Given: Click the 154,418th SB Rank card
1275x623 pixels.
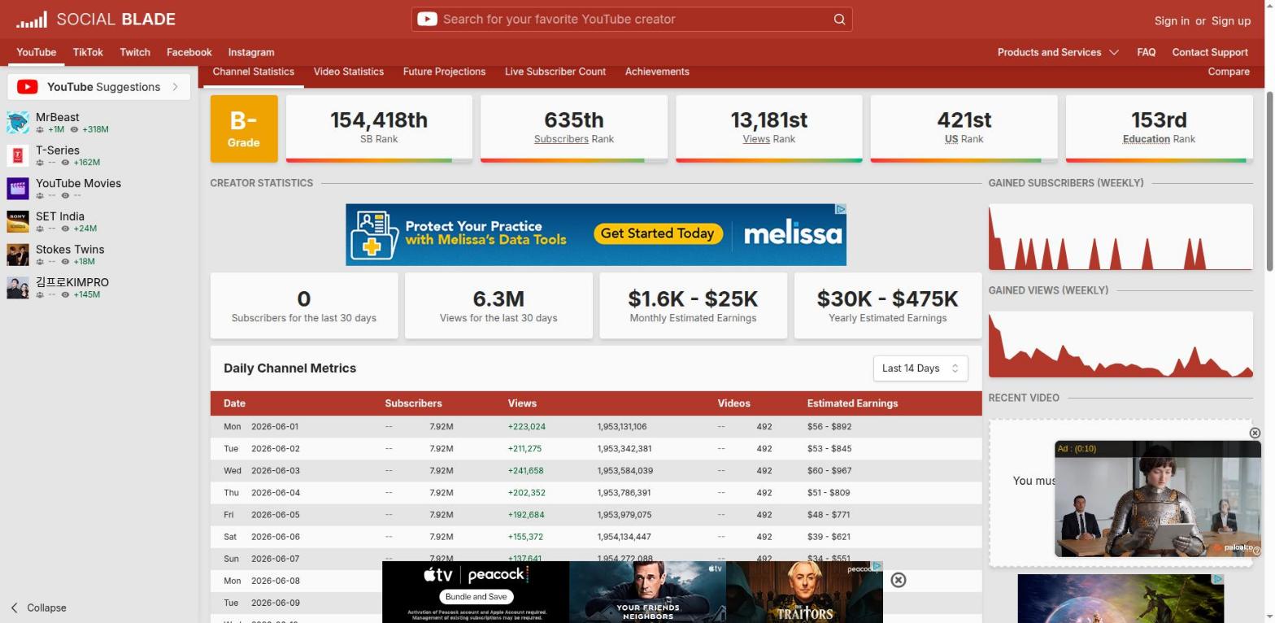Looking at the screenshot, I should (379, 129).
